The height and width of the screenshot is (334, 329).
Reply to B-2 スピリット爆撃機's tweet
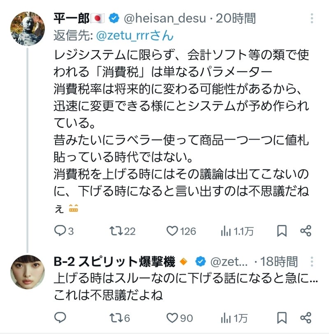(x=60, y=317)
